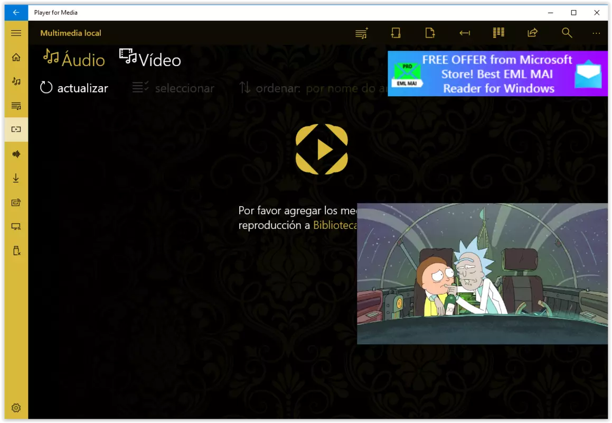
Task: Open the downloads sidebar icon
Action: pyautogui.click(x=16, y=178)
